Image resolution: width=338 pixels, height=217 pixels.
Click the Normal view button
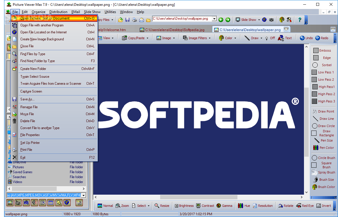(x=105, y=206)
